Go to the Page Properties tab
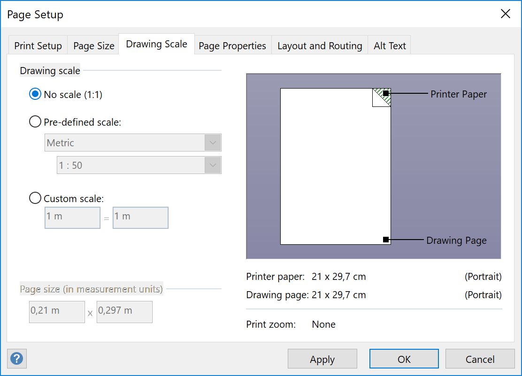This screenshot has width=522, height=376. click(232, 45)
